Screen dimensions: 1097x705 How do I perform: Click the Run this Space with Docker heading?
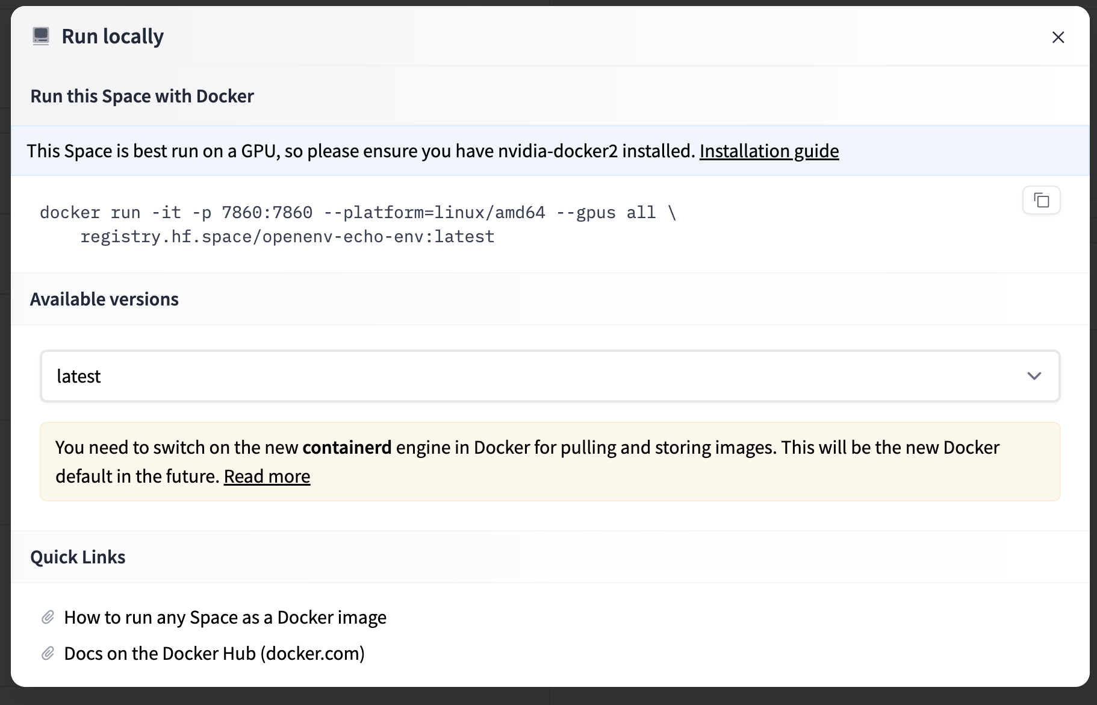[142, 96]
